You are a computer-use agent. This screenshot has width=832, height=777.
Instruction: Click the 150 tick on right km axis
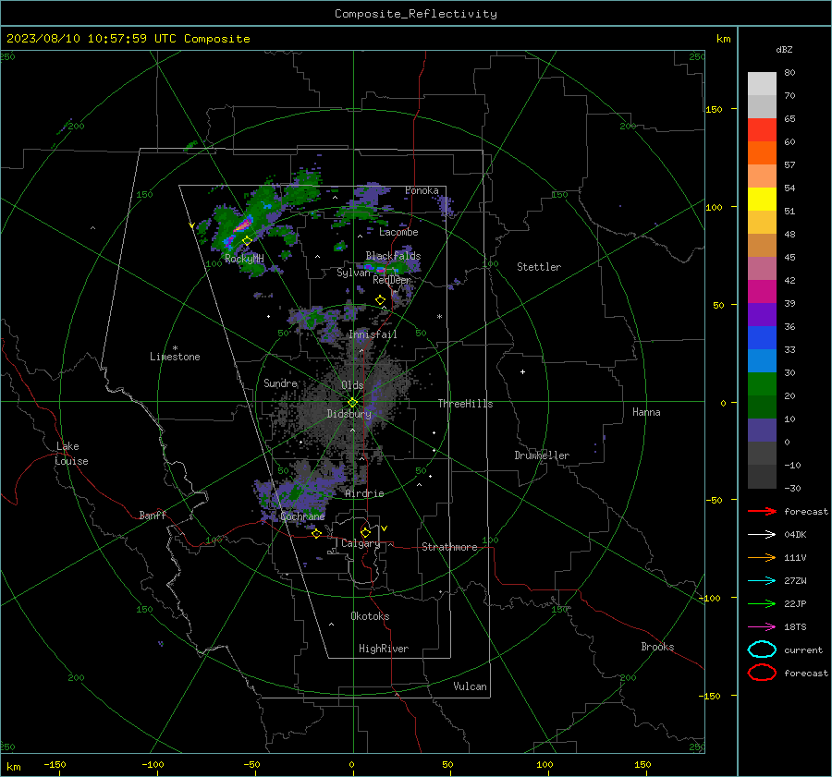click(x=715, y=109)
